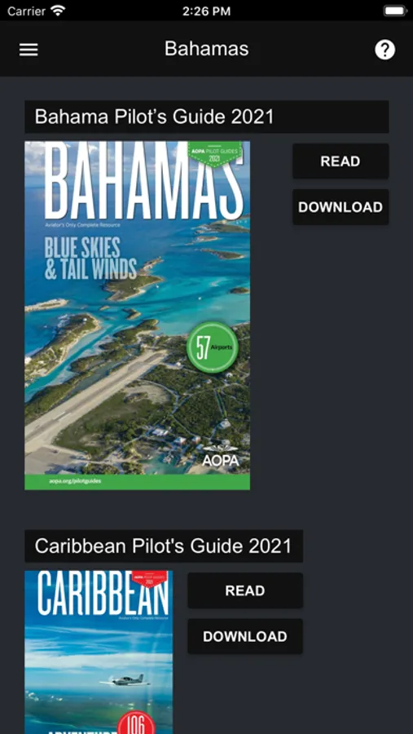
Task: Open the Caribbean guide cover thumbnail
Action: click(99, 652)
